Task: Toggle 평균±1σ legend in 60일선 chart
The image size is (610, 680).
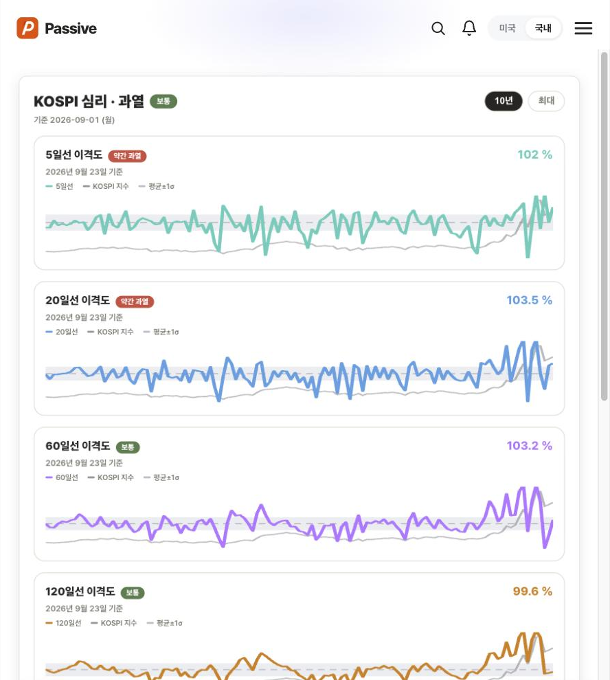Action: [x=161, y=477]
